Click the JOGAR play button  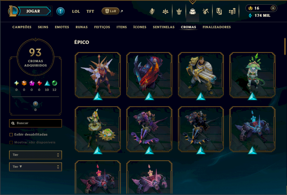click(x=33, y=11)
